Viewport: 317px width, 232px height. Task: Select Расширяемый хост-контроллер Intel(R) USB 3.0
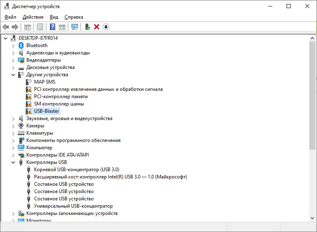point(110,176)
